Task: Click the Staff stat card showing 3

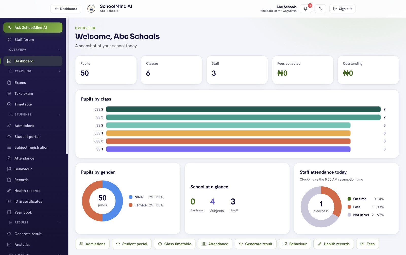Action: pos(237,70)
